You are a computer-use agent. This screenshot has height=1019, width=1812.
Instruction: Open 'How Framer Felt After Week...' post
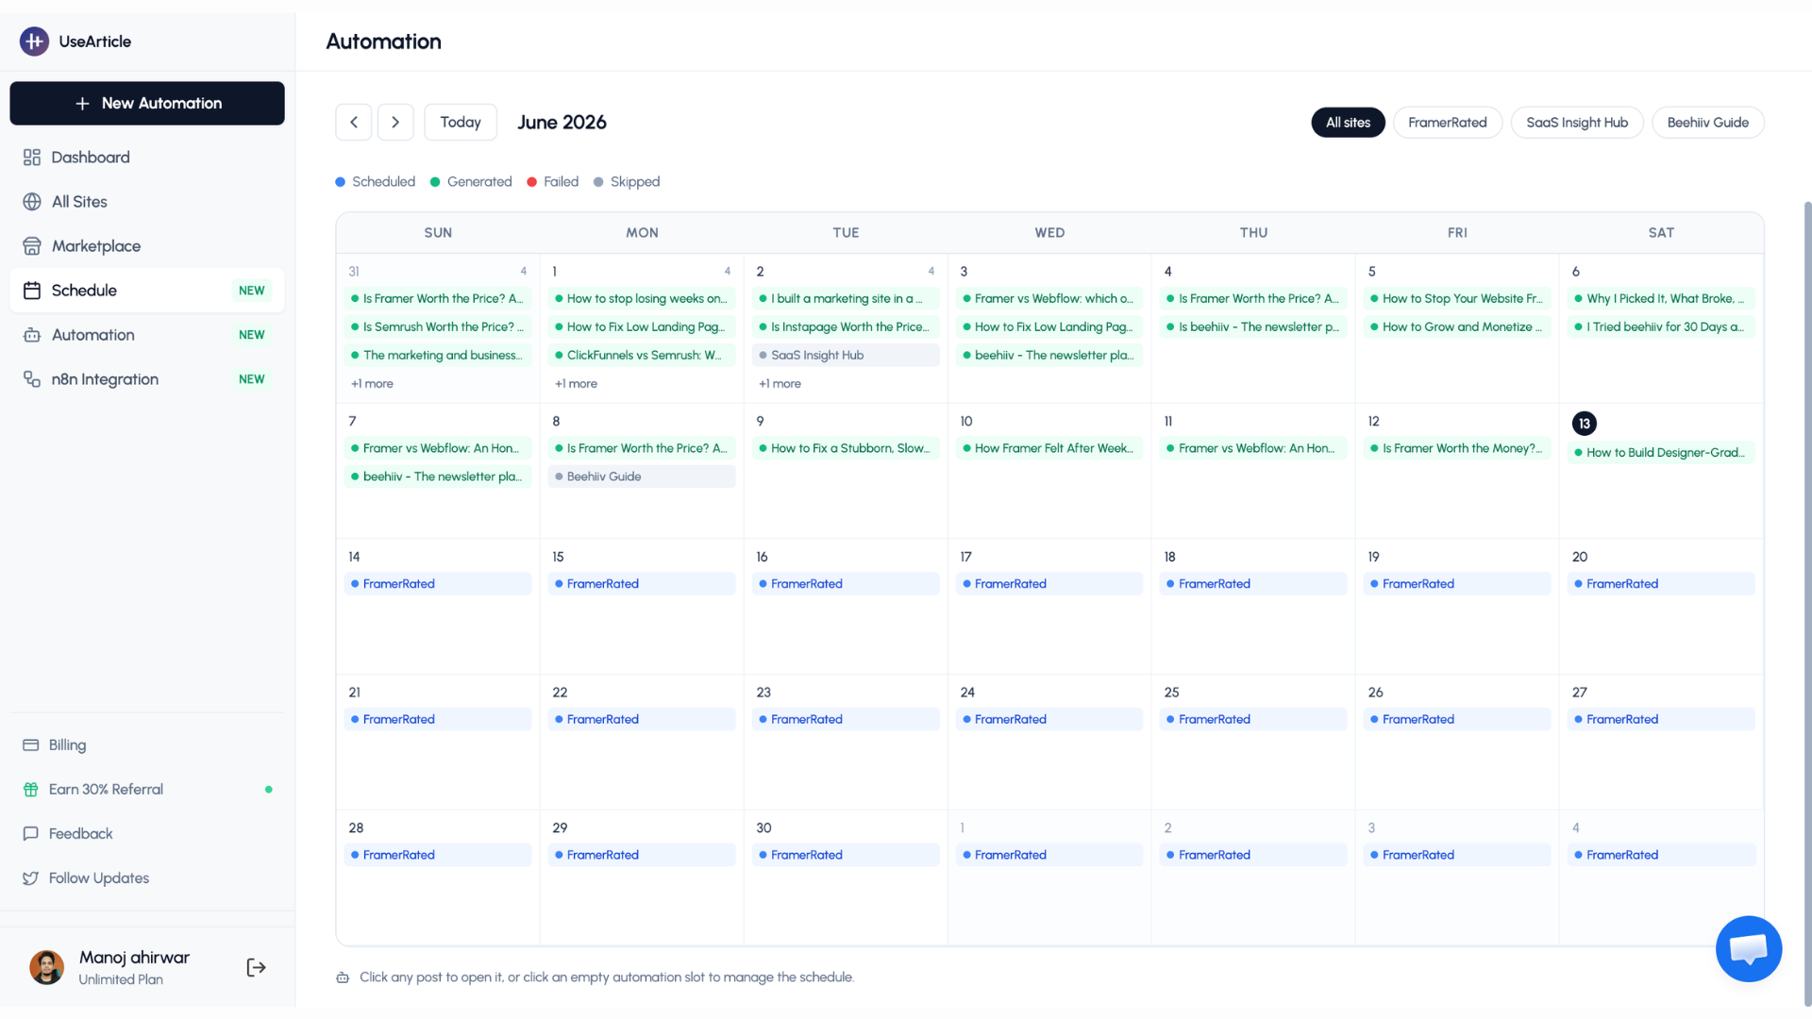pyautogui.click(x=1049, y=449)
